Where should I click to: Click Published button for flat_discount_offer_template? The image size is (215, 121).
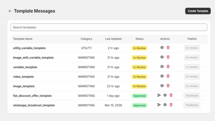tap(192, 96)
